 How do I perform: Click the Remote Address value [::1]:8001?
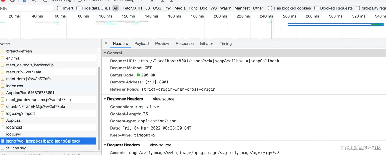tap(156, 82)
